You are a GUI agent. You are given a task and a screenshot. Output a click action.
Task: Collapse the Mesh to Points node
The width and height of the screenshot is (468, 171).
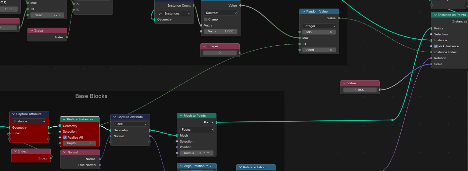click(181, 116)
